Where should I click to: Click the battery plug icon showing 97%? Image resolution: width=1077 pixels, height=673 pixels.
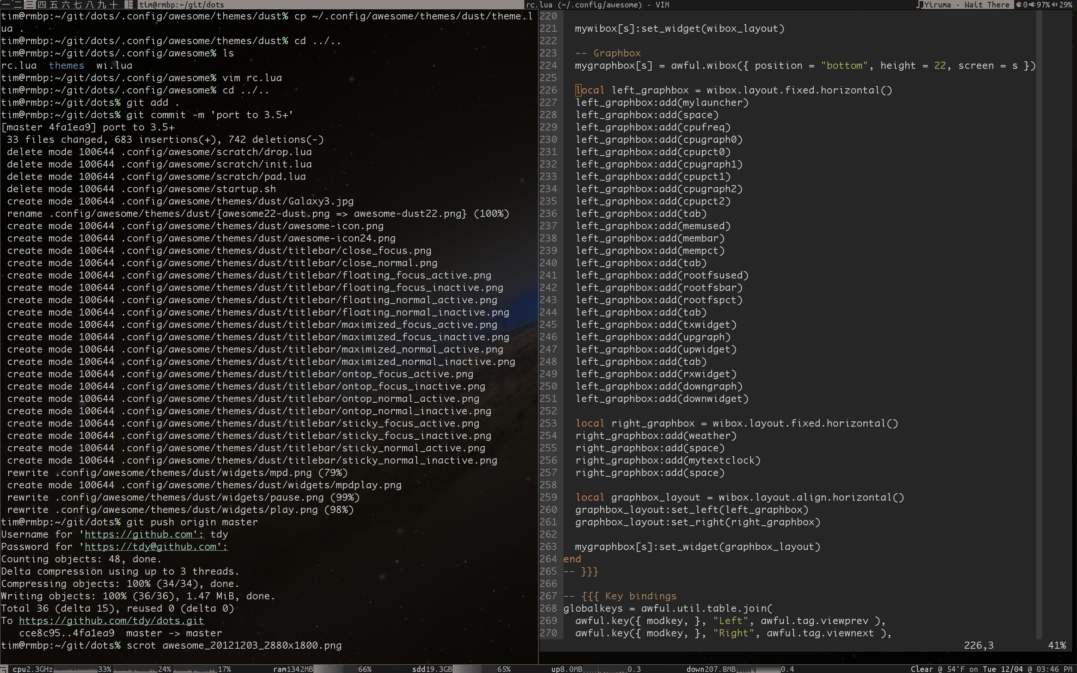pyautogui.click(x=1032, y=4)
